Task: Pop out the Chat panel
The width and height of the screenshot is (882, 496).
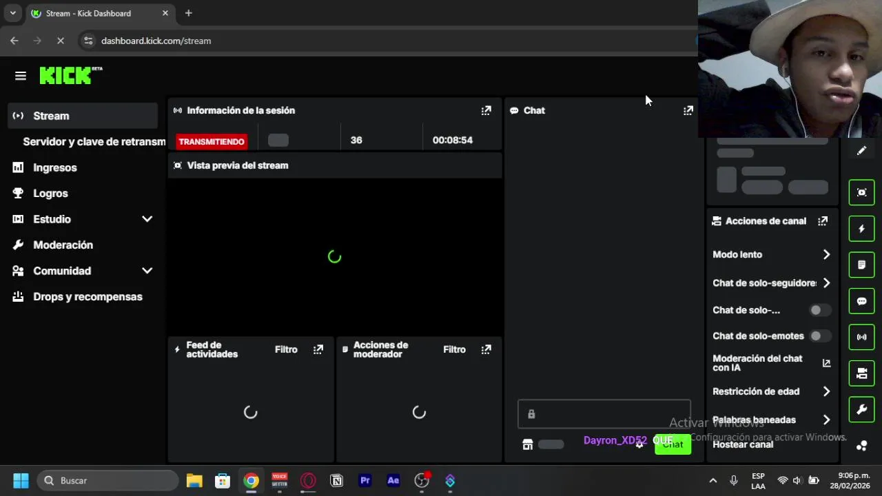Action: tap(688, 110)
